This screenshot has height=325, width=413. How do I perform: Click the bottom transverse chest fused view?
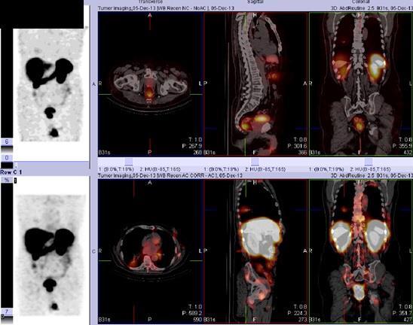coord(151,251)
